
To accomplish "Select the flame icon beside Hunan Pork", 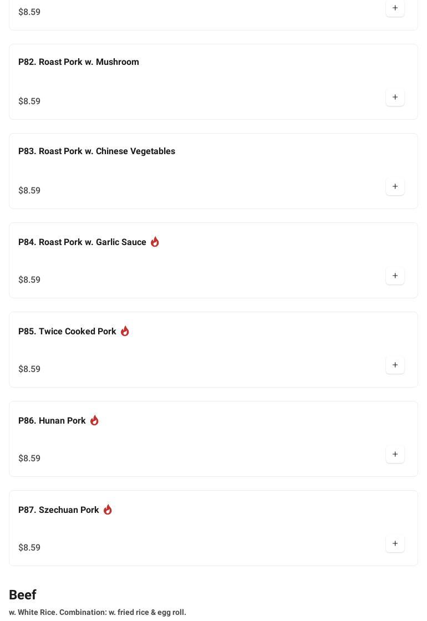I will [94, 420].
